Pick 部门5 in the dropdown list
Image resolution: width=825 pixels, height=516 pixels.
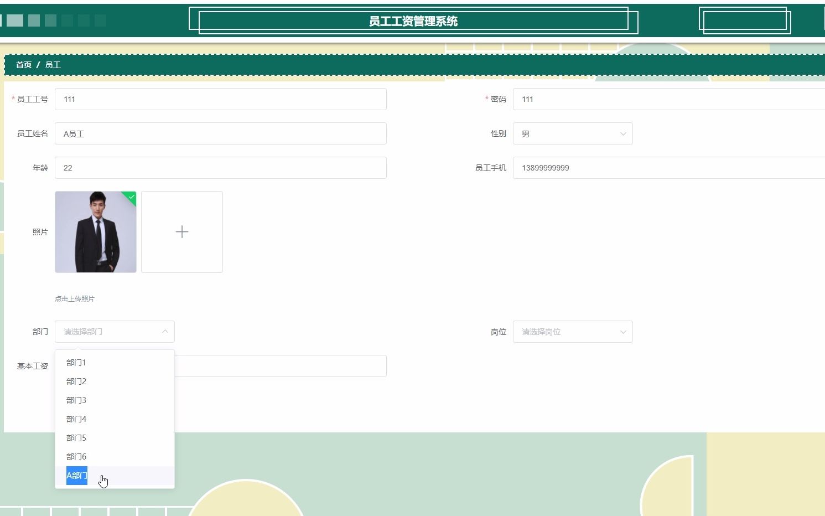click(x=115, y=438)
